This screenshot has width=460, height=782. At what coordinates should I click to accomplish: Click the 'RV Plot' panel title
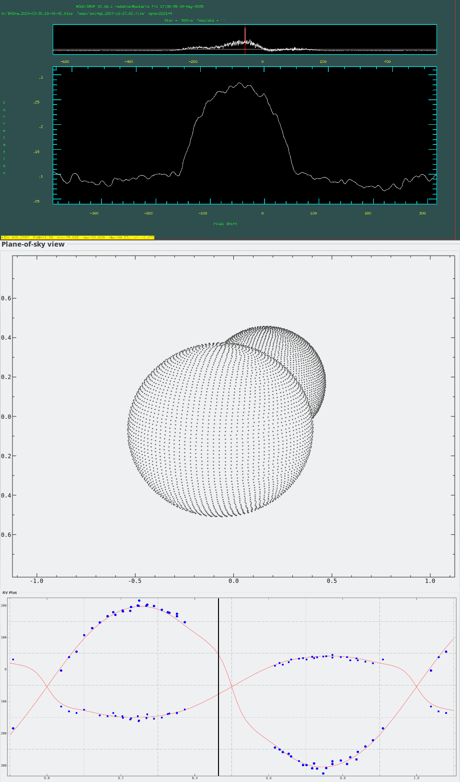coord(10,592)
